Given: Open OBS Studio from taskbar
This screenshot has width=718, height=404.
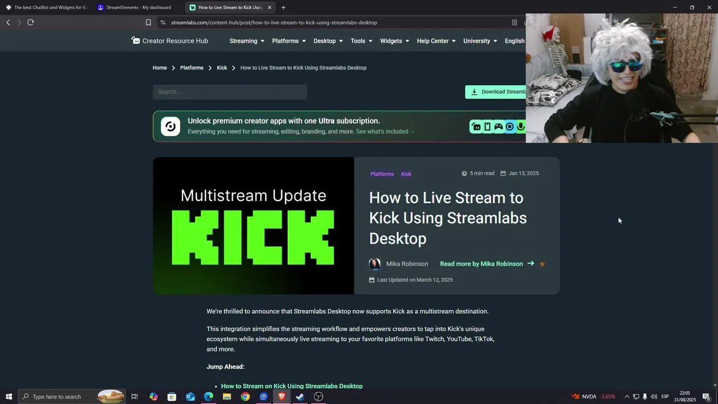Looking at the screenshot, I should tap(319, 397).
